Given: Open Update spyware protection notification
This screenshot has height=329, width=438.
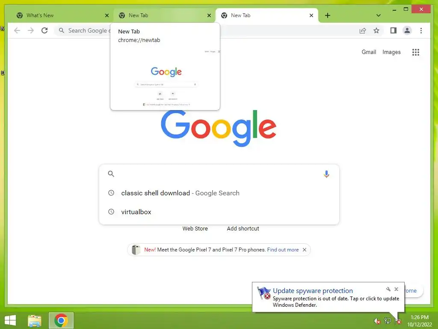Looking at the screenshot, I should pyautogui.click(x=328, y=297).
